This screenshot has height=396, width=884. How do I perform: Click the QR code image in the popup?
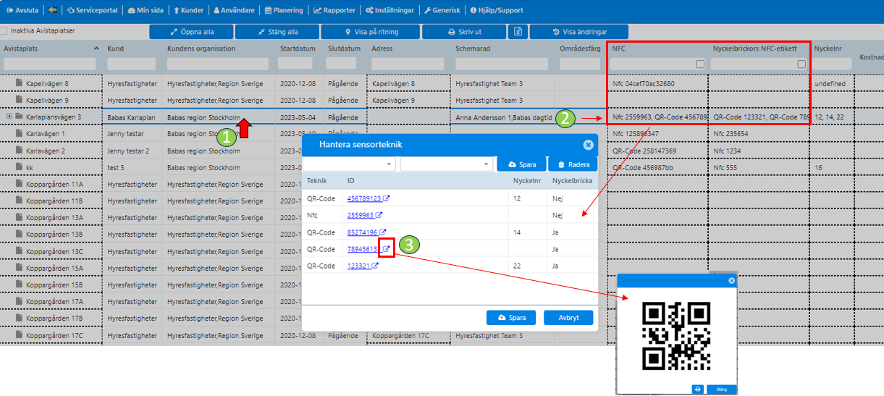[676, 336]
